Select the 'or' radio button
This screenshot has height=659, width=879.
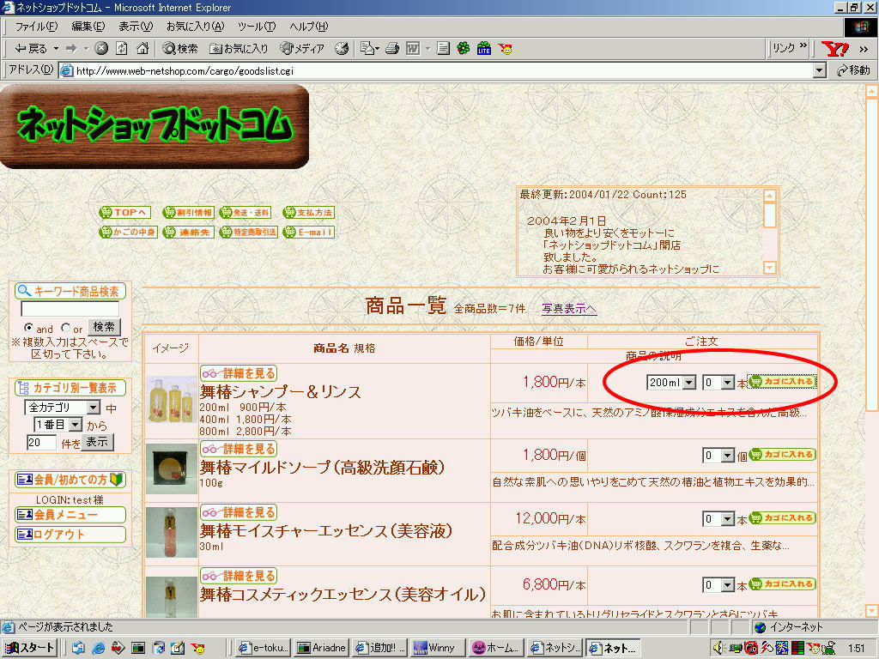click(66, 327)
